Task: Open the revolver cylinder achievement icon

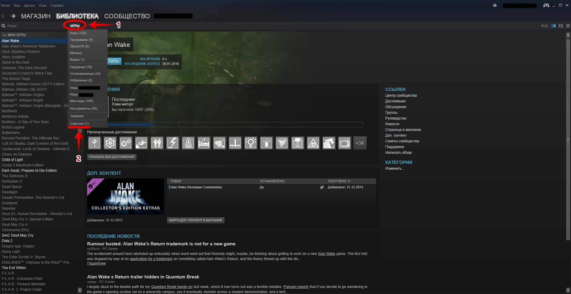Action: click(x=110, y=143)
